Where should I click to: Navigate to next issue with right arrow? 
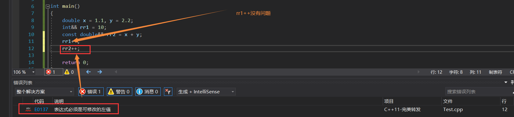[x=100, y=72]
